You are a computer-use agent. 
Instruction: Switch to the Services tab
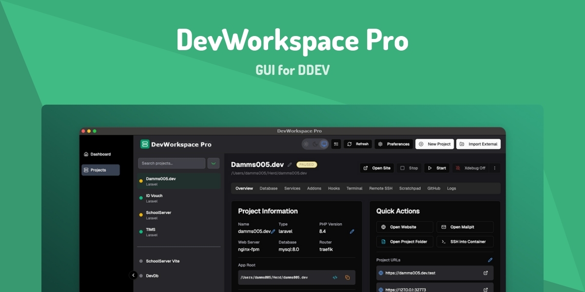tap(292, 188)
